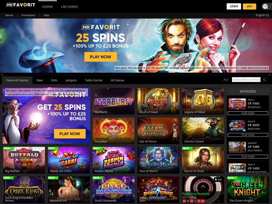Viewport: 272px width, 204px height.
Task: Launch the Book of Dead game
Action: [158, 101]
